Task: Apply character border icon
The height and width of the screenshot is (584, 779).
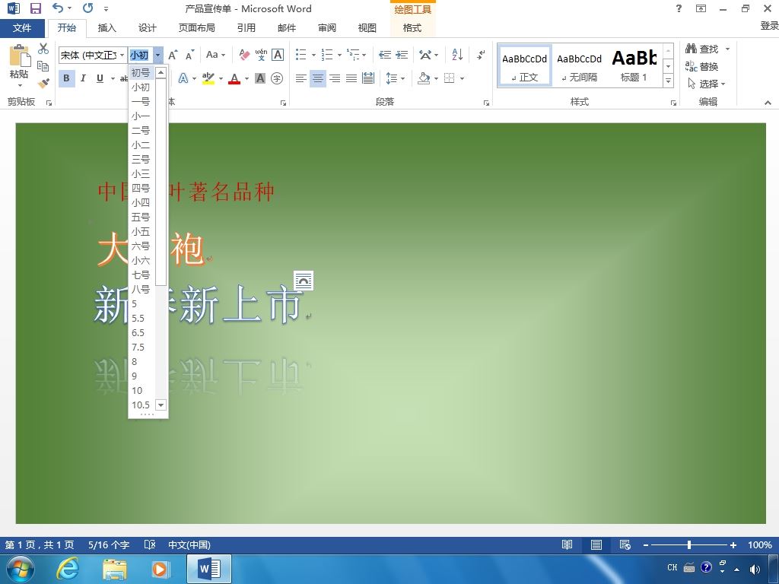Action: coord(278,55)
